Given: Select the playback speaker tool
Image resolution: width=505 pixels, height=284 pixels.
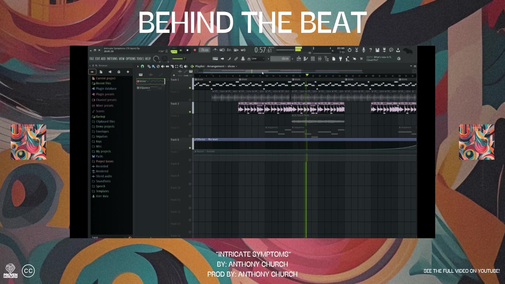Looking at the screenshot, I should pos(186,67).
